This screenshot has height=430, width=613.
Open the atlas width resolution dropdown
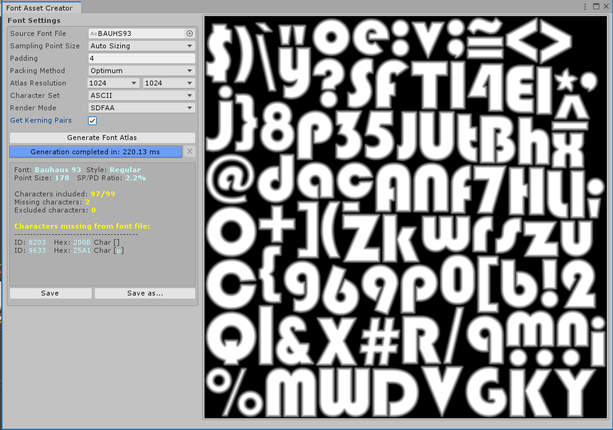(x=113, y=82)
